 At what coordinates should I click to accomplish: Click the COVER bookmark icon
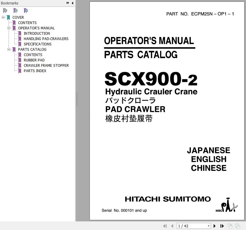8,18
